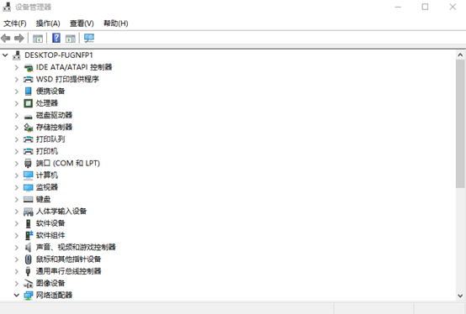
Task: Click the 打印队列 printer icon
Action: tap(29, 139)
